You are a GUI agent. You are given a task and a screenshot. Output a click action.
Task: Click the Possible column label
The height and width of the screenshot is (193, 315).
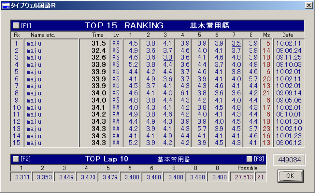click(x=247, y=168)
